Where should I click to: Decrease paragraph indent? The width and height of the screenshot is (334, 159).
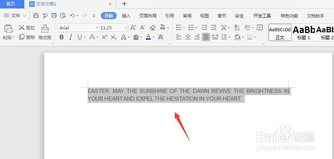pyautogui.click(x=205, y=28)
